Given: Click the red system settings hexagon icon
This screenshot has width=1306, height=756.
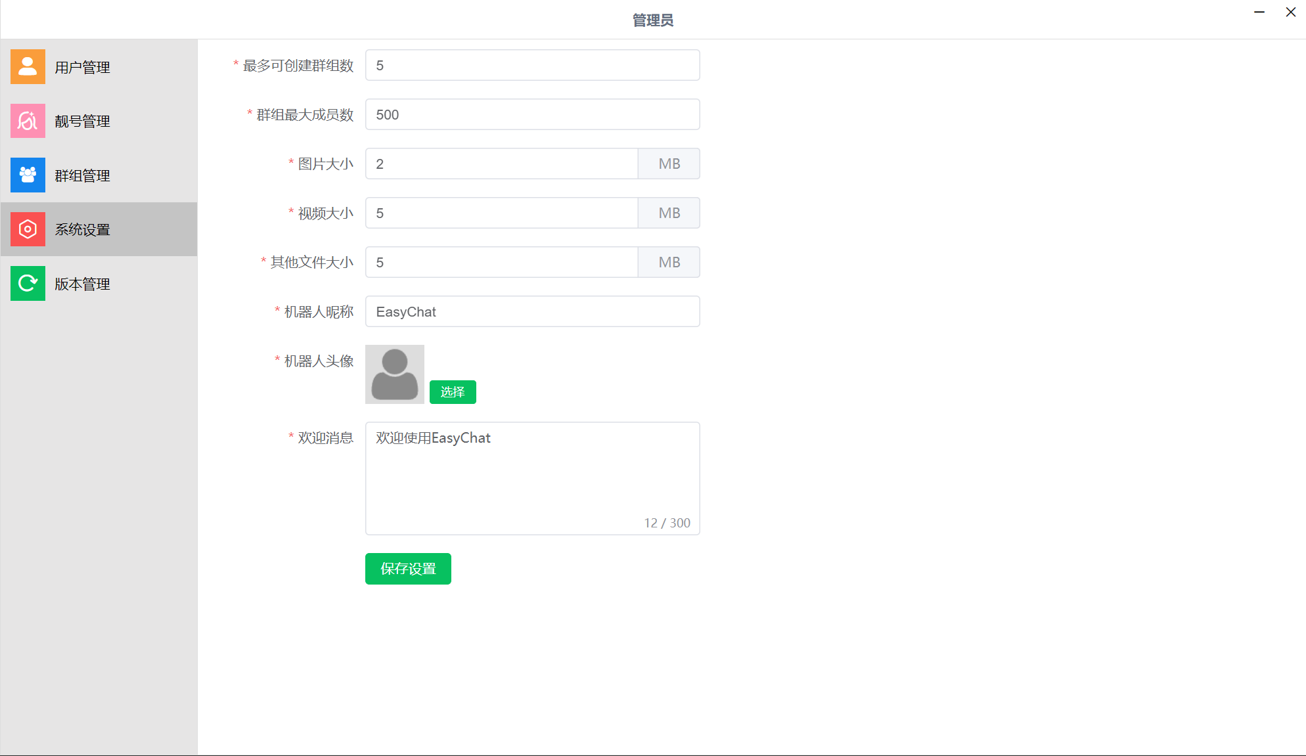Looking at the screenshot, I should 28,229.
